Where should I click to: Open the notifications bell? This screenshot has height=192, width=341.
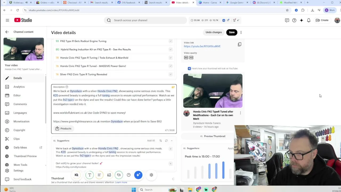click(308, 20)
